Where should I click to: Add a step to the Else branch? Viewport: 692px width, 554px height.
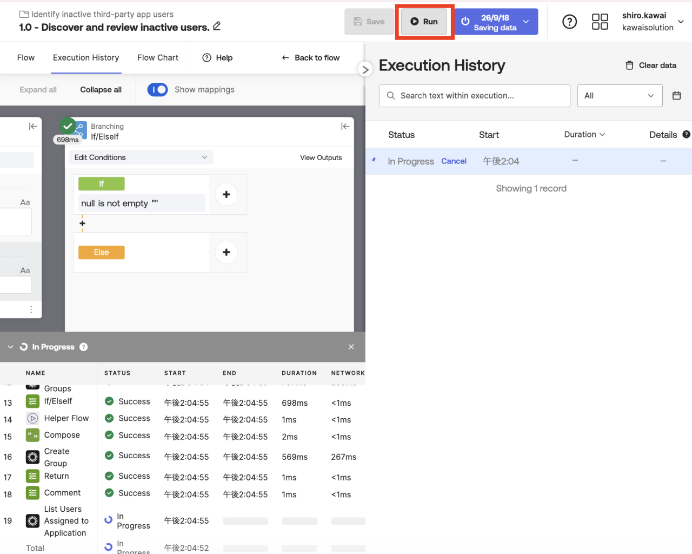tap(227, 252)
